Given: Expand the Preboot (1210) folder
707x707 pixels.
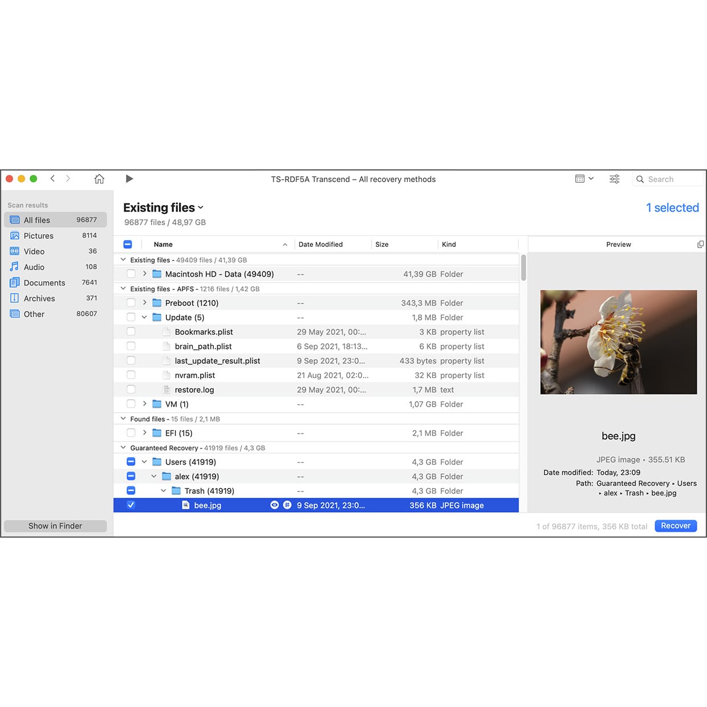Looking at the screenshot, I should point(145,303).
